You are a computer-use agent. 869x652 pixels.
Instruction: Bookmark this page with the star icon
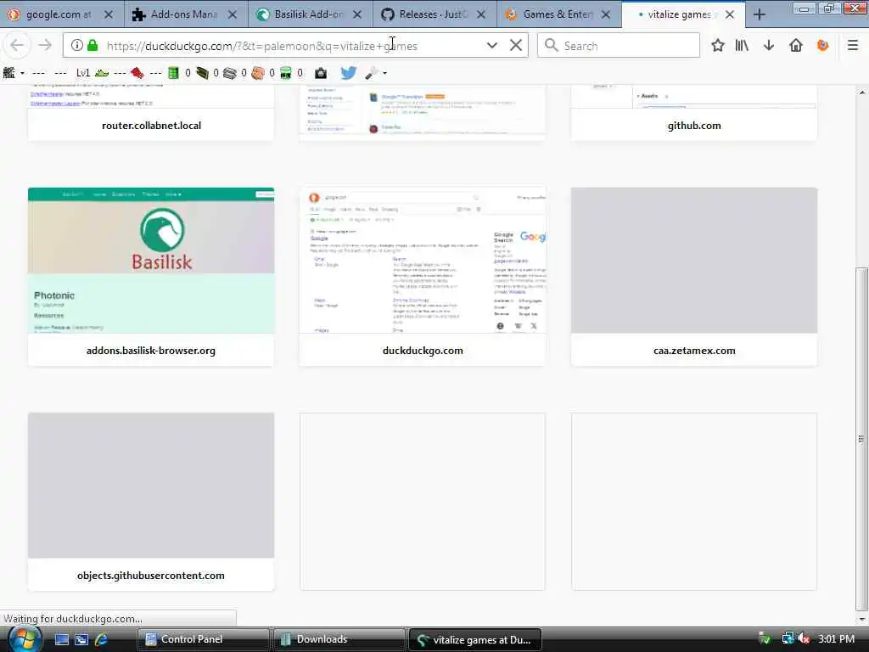[718, 46]
